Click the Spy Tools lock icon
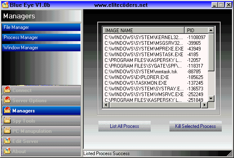 [7, 120]
